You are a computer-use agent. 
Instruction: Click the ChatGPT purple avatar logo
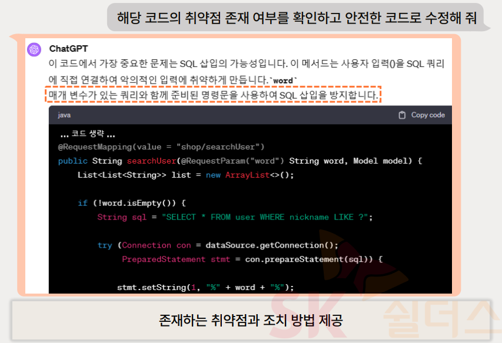[x=34, y=49]
